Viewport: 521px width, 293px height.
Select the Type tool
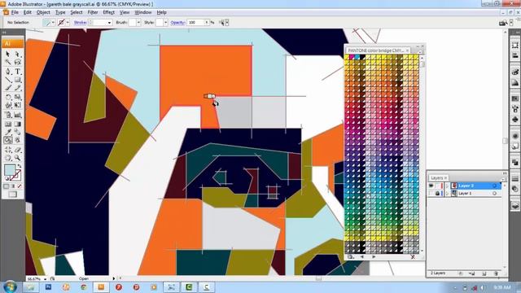pyautogui.click(x=17, y=72)
